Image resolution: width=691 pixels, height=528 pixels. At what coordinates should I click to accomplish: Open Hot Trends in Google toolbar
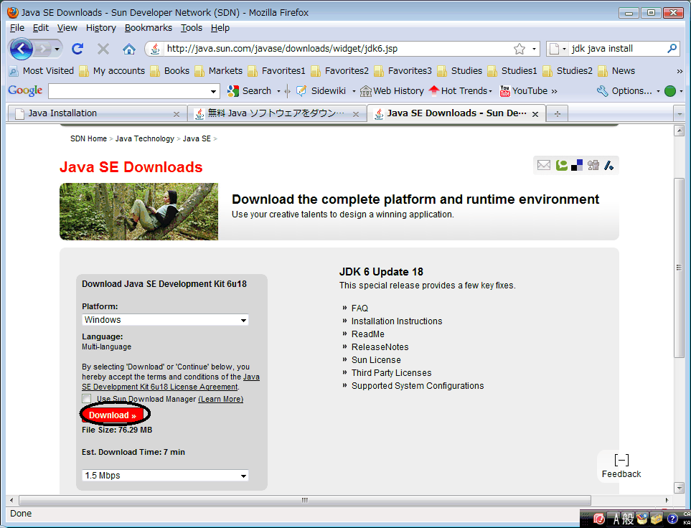click(x=461, y=91)
